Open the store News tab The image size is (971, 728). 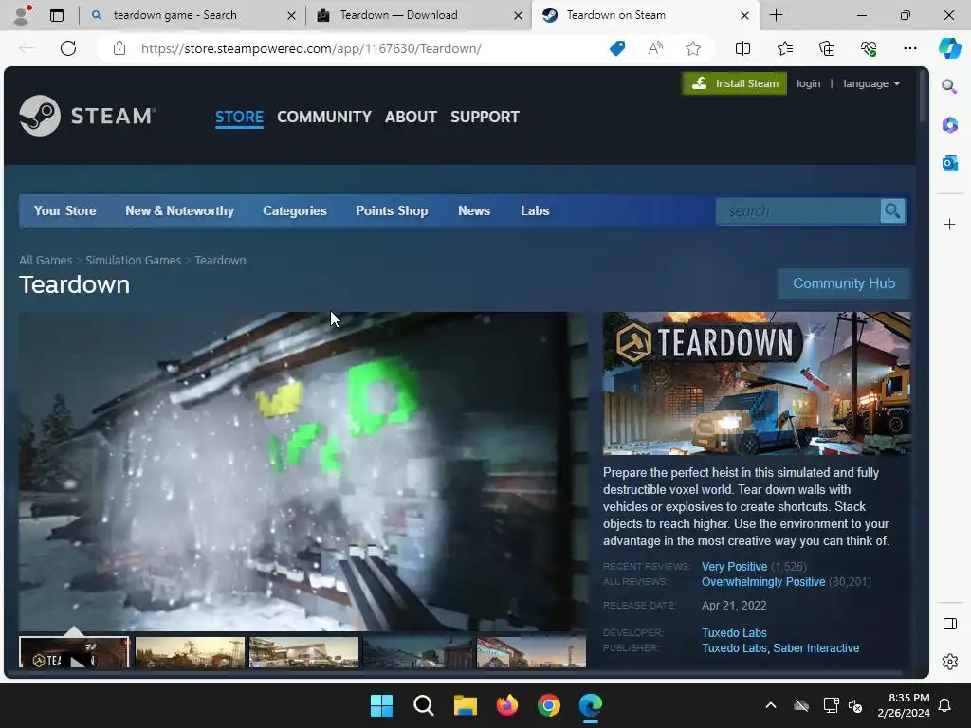474,211
